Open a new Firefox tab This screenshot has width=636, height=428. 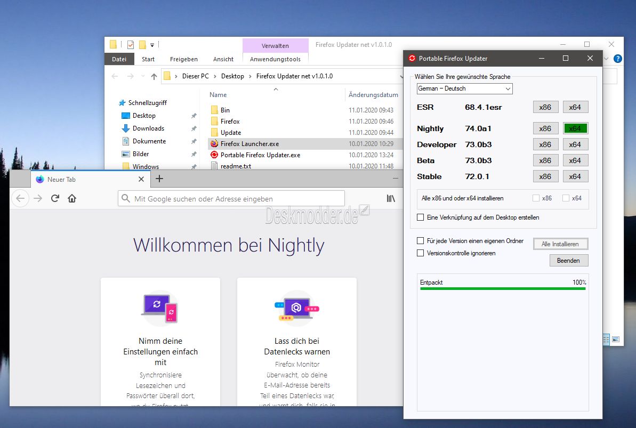[x=159, y=179]
